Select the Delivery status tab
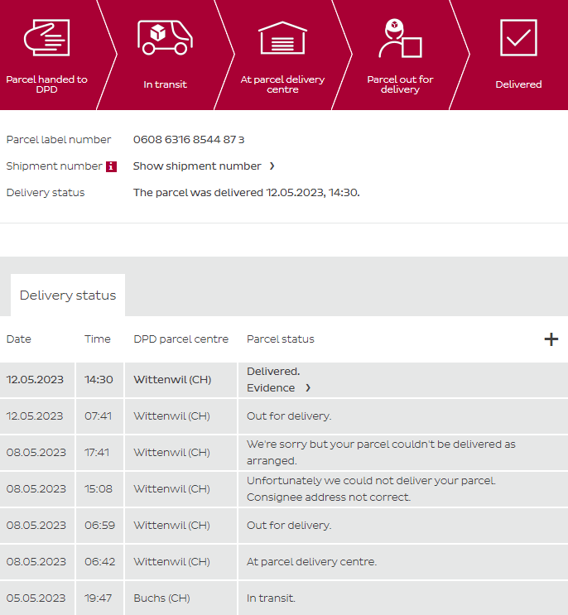The width and height of the screenshot is (568, 615). pos(68,295)
